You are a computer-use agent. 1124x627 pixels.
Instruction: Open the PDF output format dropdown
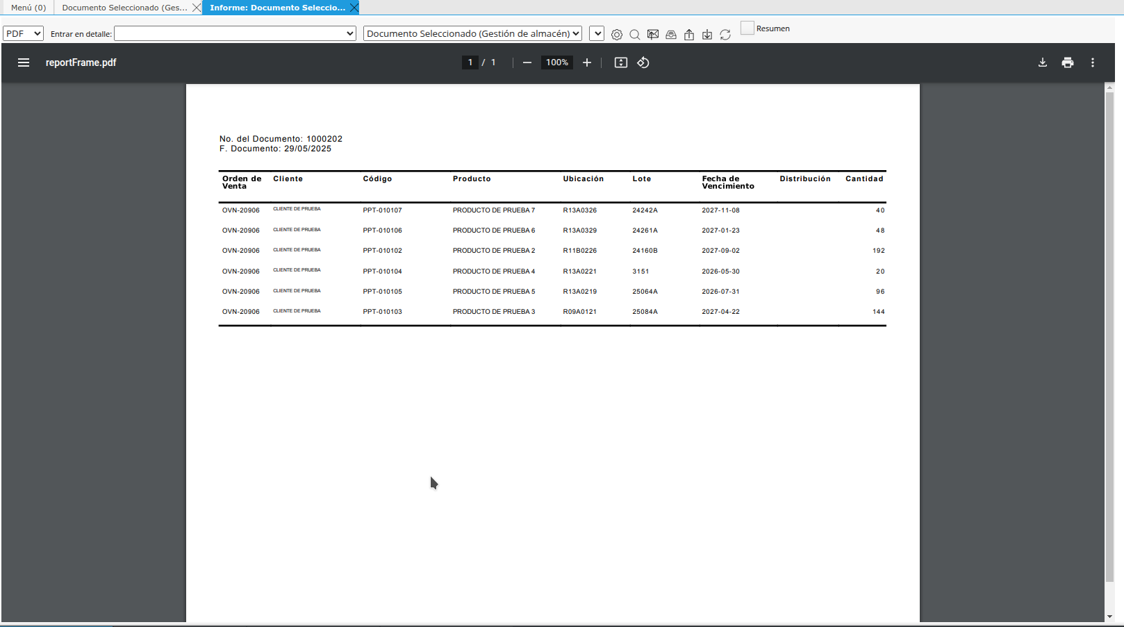click(23, 33)
